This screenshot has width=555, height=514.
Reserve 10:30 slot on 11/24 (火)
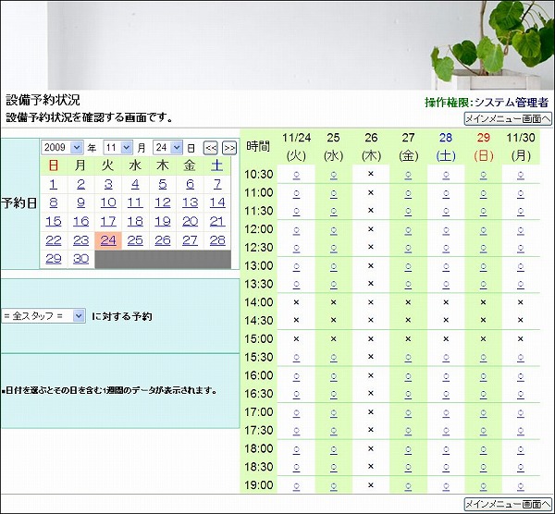coord(296,175)
